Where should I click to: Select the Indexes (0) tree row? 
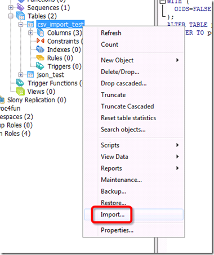(64, 49)
